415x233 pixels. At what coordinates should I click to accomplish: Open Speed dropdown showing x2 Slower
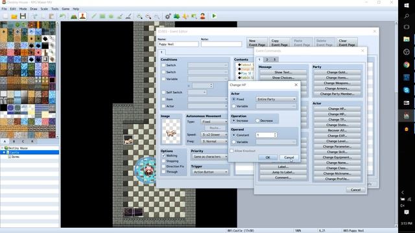(x=215, y=135)
